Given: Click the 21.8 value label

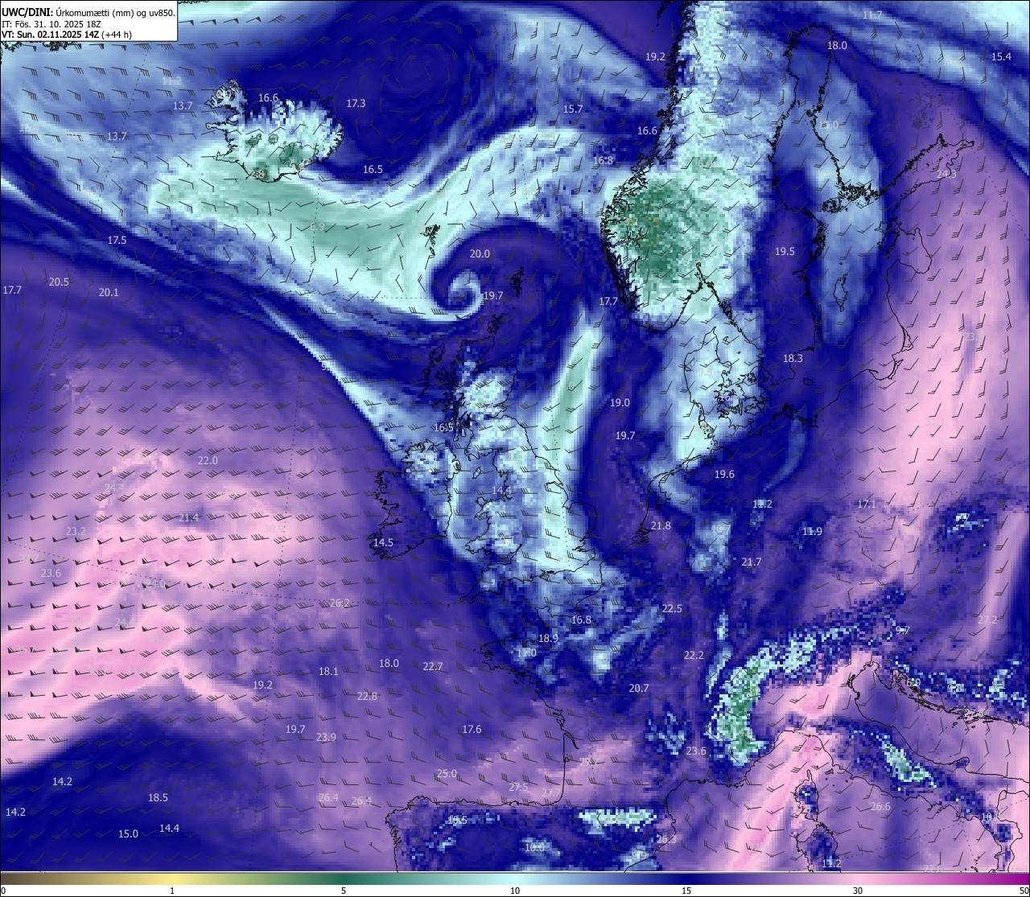Looking at the screenshot, I should point(661,525).
